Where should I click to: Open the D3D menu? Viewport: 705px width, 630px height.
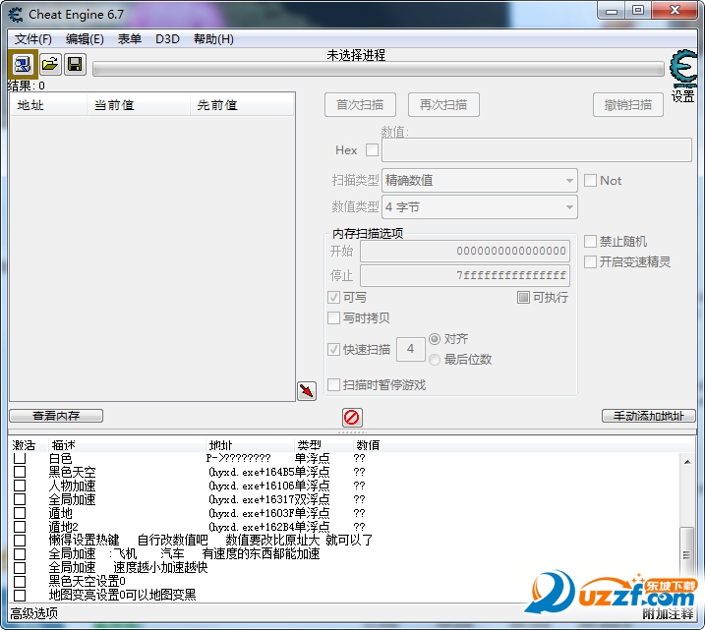coord(167,39)
